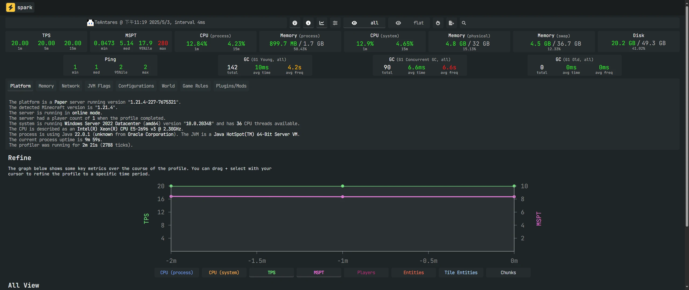Open the sliders settings icon
Viewport: 689px width, 290px height.
[335, 23]
